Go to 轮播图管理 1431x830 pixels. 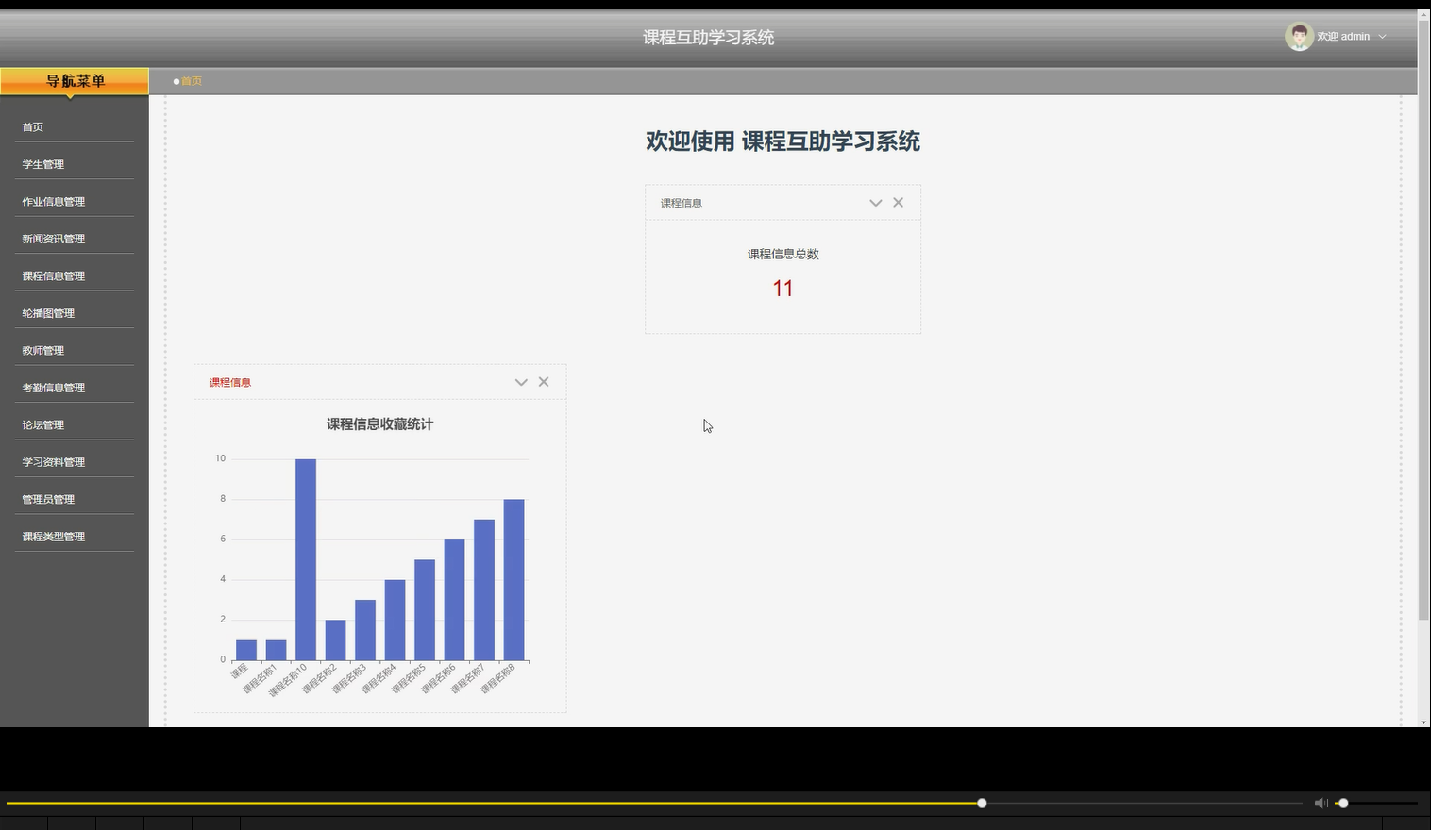[x=48, y=312]
